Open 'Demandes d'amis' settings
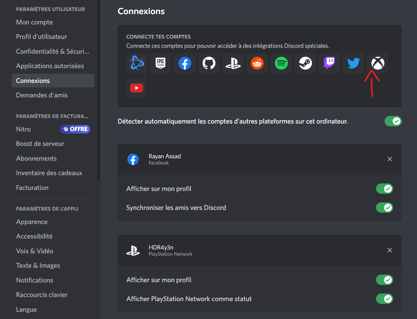The height and width of the screenshot is (319, 417). pyautogui.click(x=53, y=95)
